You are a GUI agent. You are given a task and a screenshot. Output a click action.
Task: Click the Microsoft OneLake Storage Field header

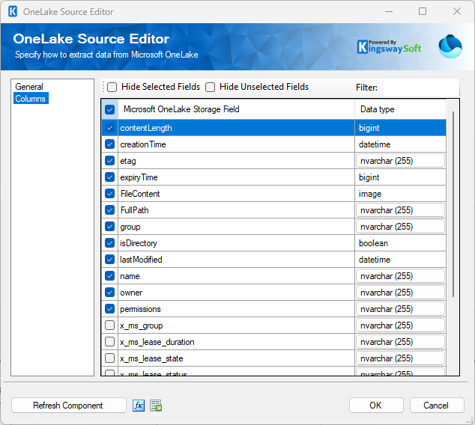tap(236, 109)
